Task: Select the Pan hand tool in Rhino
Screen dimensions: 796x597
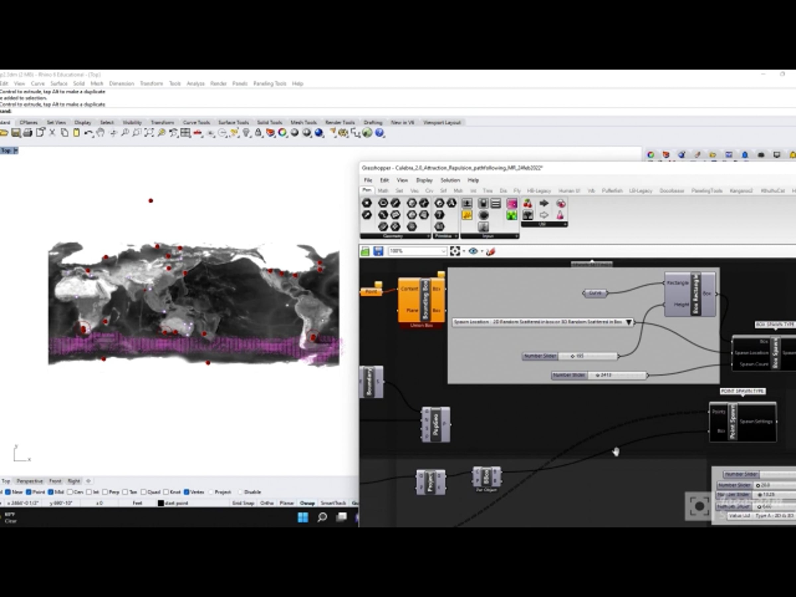Action: (x=101, y=133)
